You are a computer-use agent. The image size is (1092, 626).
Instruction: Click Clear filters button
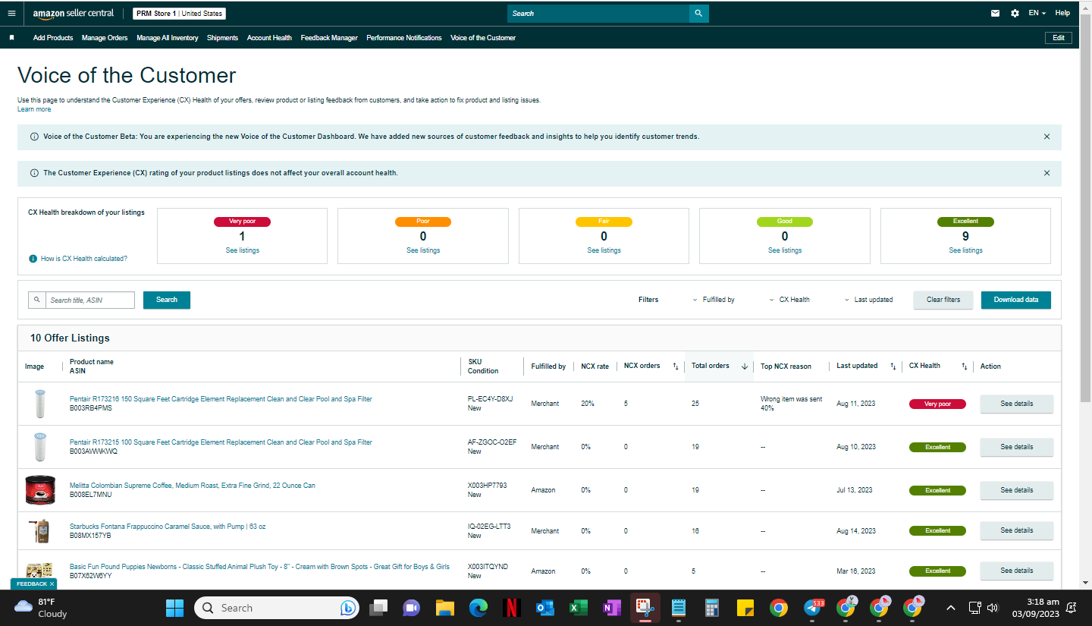point(943,300)
